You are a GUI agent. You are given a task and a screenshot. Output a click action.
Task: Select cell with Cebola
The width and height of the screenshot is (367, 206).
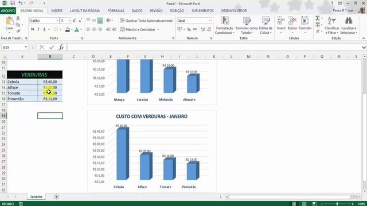[x=22, y=82]
